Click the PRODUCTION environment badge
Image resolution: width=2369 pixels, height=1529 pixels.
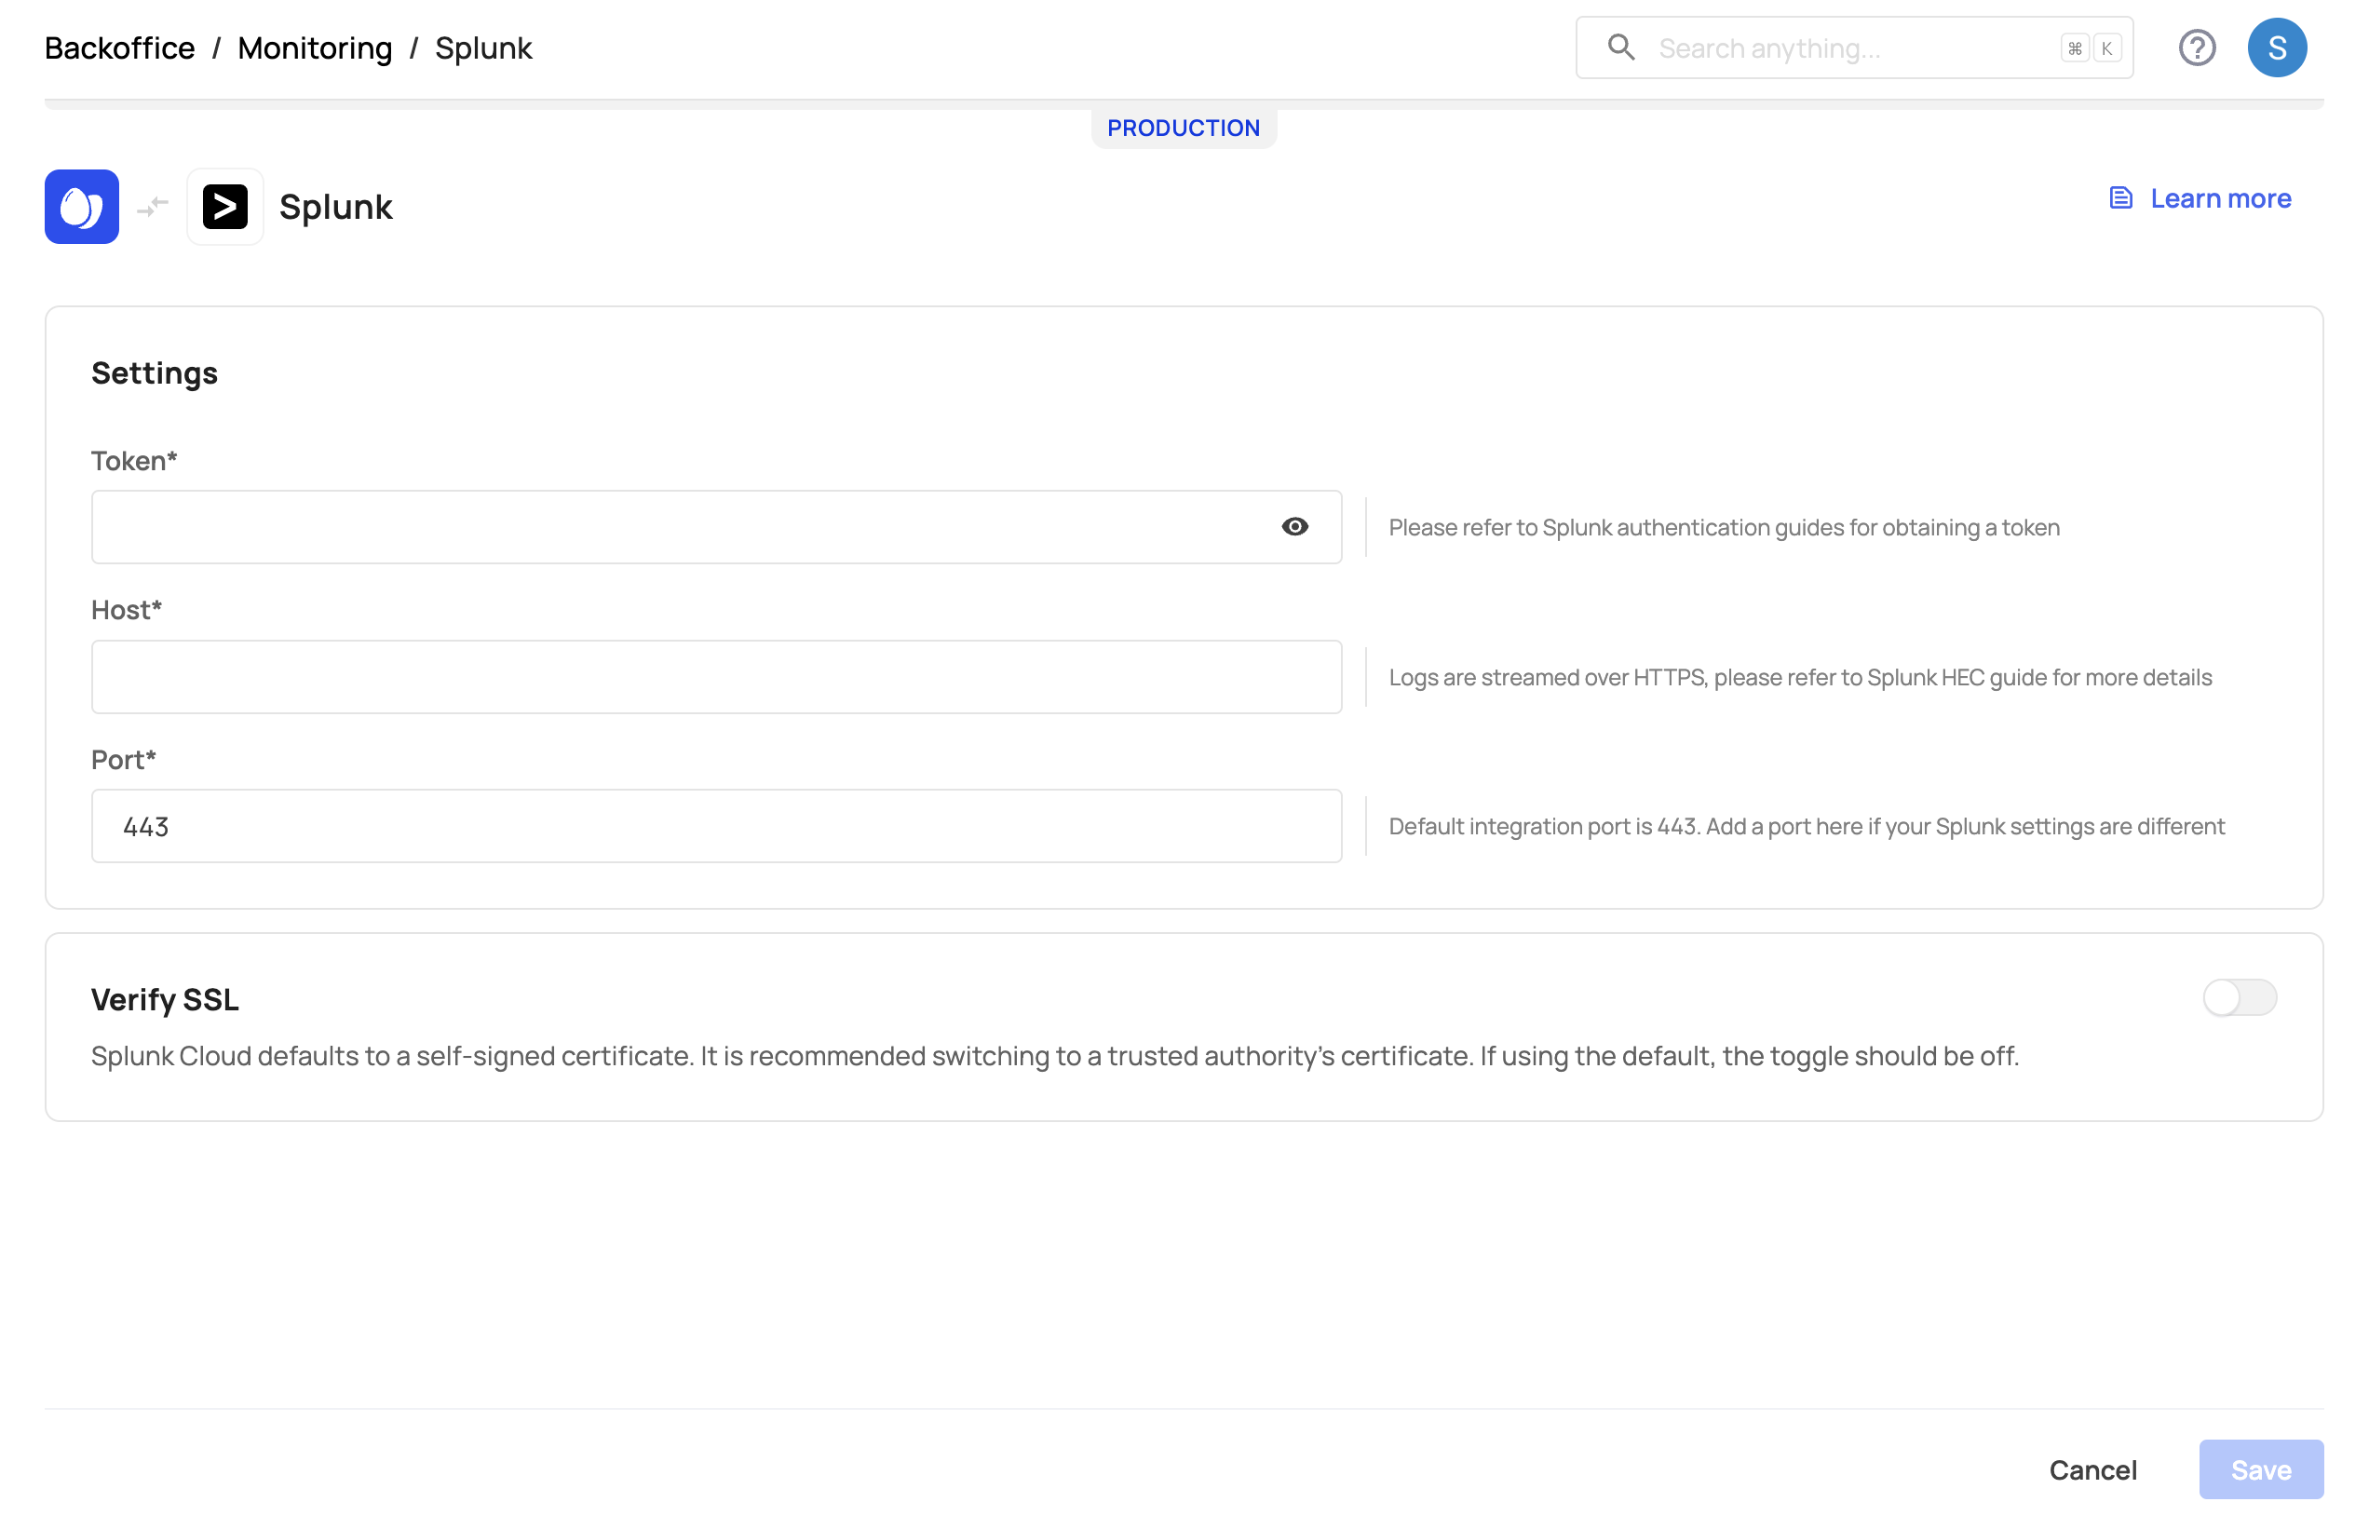tap(1184, 129)
